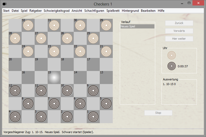Click the white checker on square 24
The image size is (206, 137).
click(x=28, y=52)
